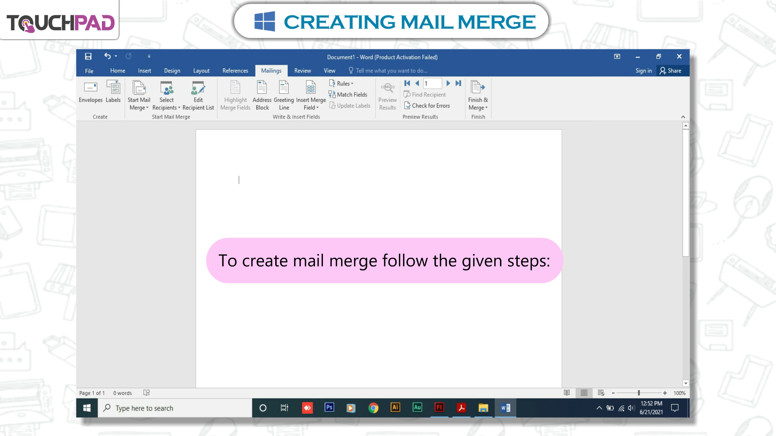Toggle Print Layout view in status bar
Screen dimensions: 776x436
tap(584, 393)
